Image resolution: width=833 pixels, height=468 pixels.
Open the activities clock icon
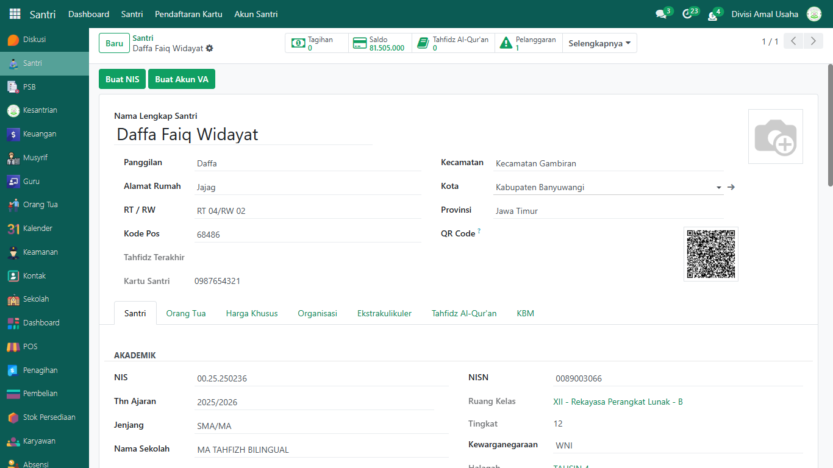point(687,14)
